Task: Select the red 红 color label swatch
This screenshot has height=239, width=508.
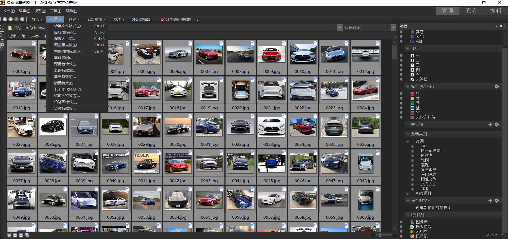Action: (412, 94)
